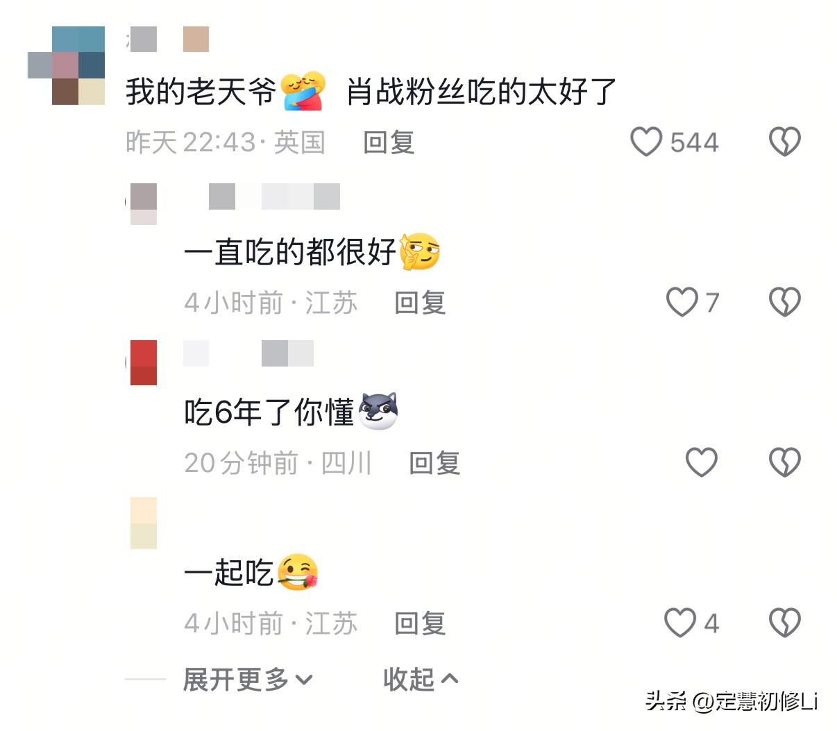
Task: Tap the hugging emoji in top comment
Action: pos(304,91)
